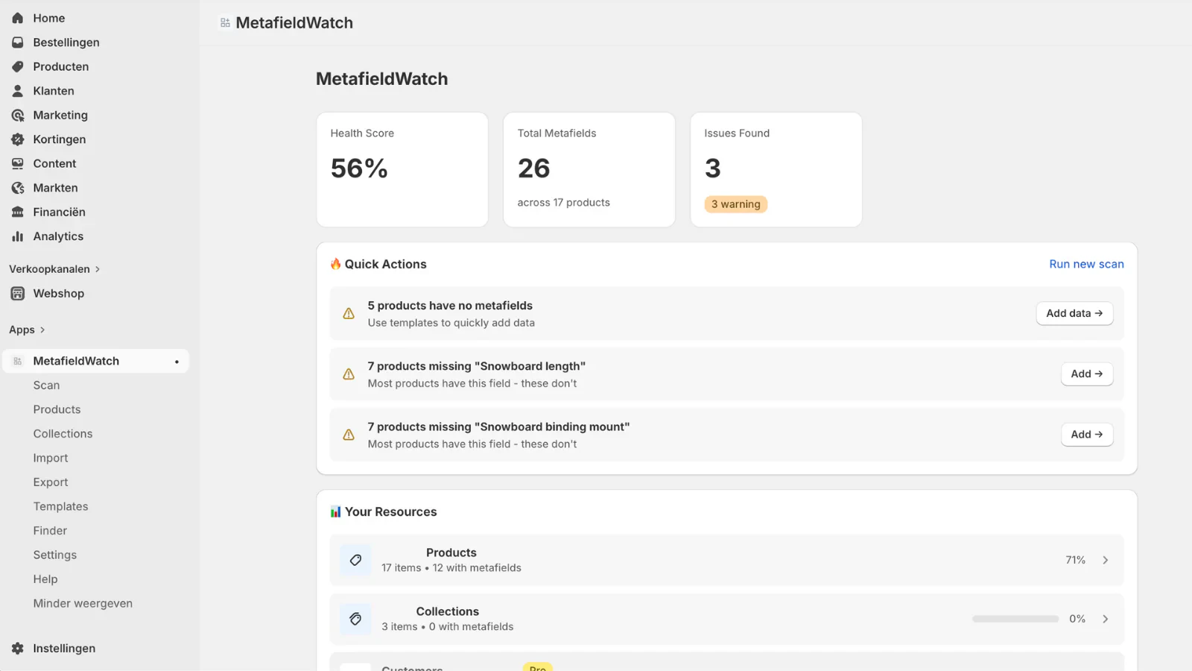
Task: Open Instellingen in the sidebar
Action: (x=64, y=649)
